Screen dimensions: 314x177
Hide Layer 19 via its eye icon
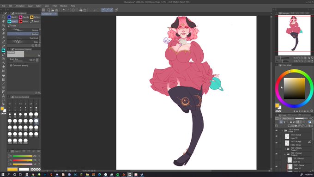coord(277,136)
